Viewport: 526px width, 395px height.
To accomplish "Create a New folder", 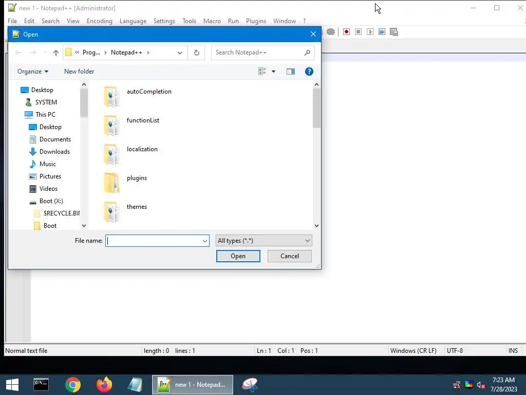I will (x=79, y=71).
